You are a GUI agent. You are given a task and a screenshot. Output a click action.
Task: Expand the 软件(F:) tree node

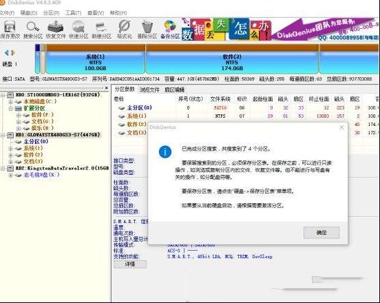pyautogui.click(x=19, y=115)
